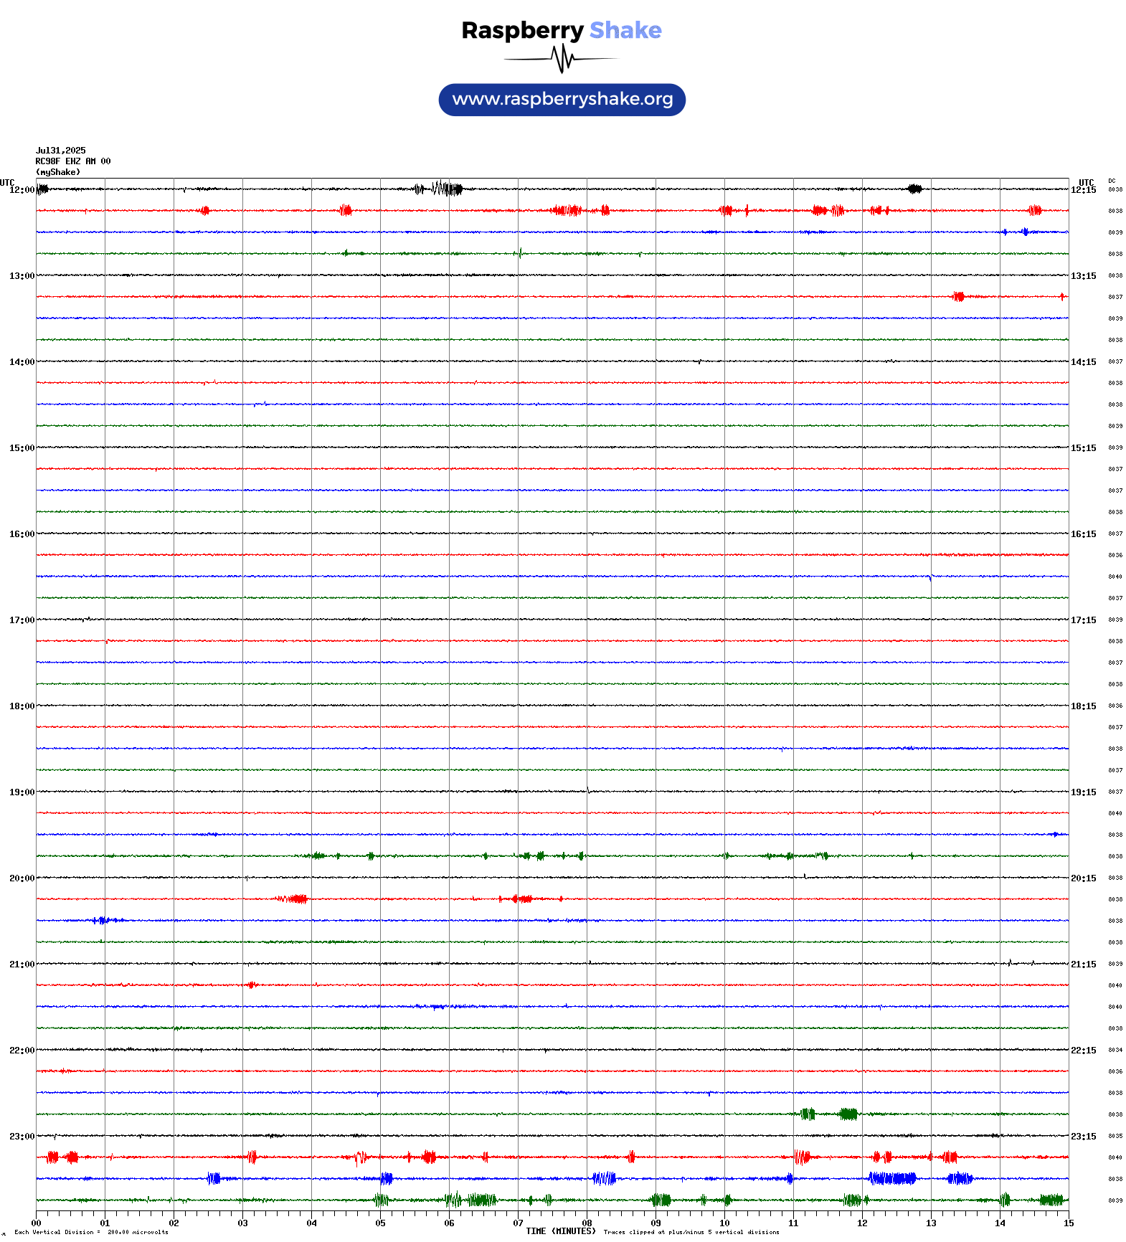Click the 22:00 hour label

(x=22, y=1051)
